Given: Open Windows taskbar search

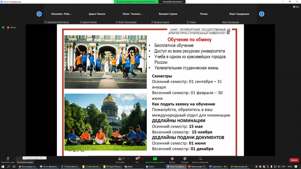Looking at the screenshot, I should click(8, 167).
